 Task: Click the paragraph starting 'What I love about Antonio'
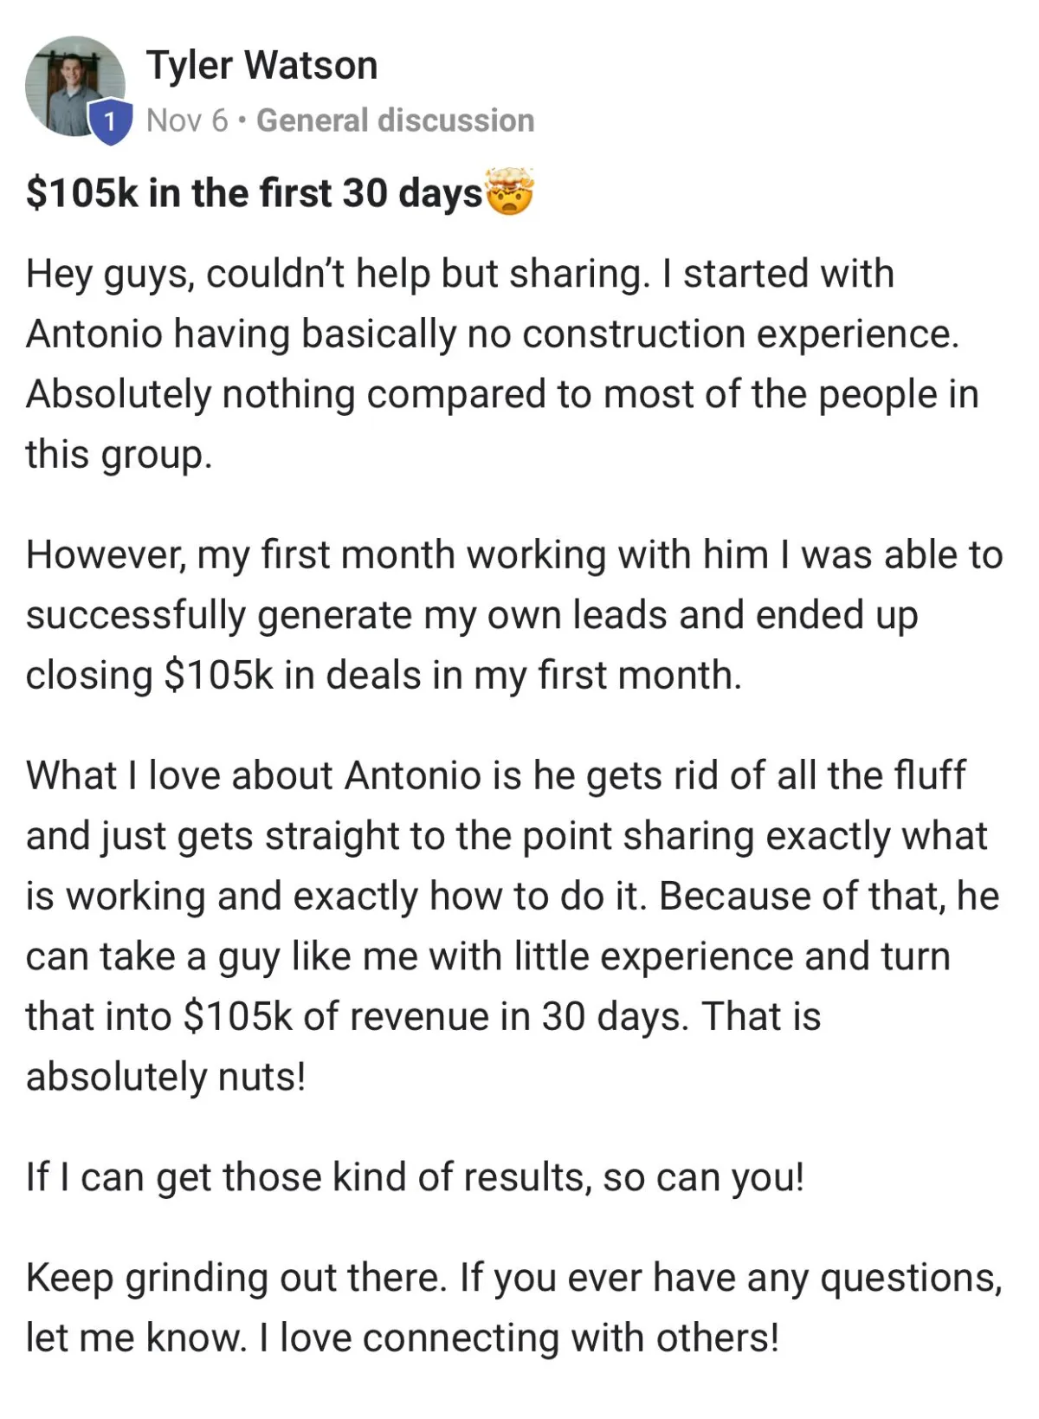tap(513, 926)
